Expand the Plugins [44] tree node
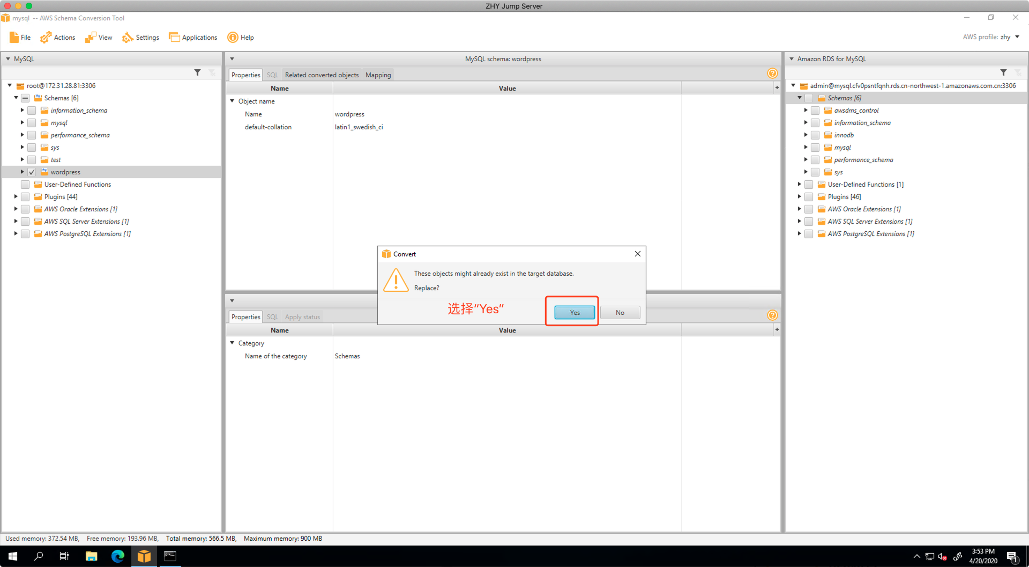This screenshot has width=1029, height=567. click(x=16, y=197)
